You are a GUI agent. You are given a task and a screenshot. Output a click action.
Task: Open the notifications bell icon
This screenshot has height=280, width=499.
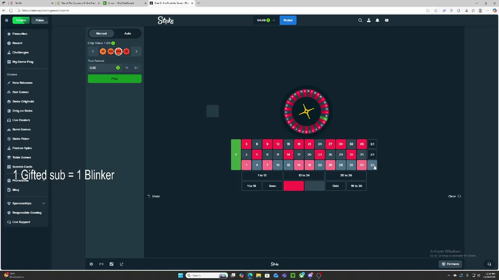point(377,20)
